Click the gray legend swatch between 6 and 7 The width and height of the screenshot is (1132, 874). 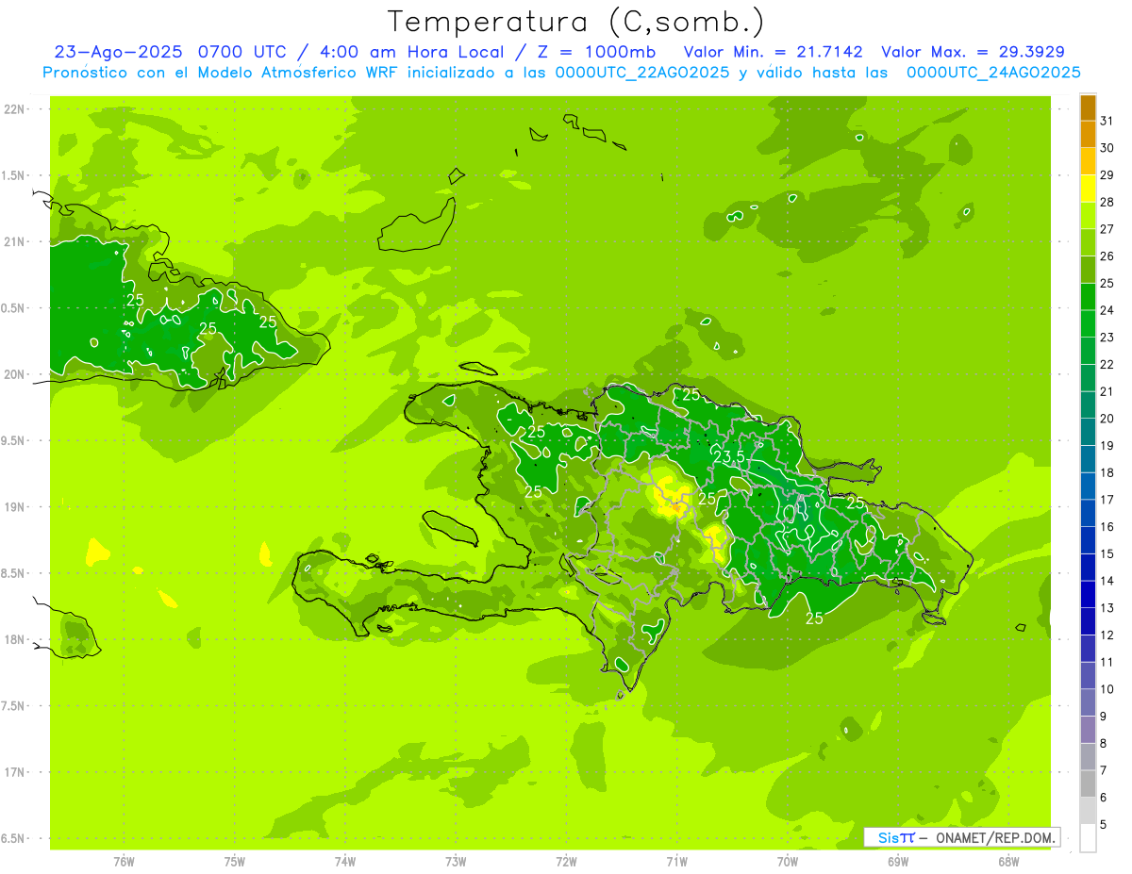click(1088, 783)
